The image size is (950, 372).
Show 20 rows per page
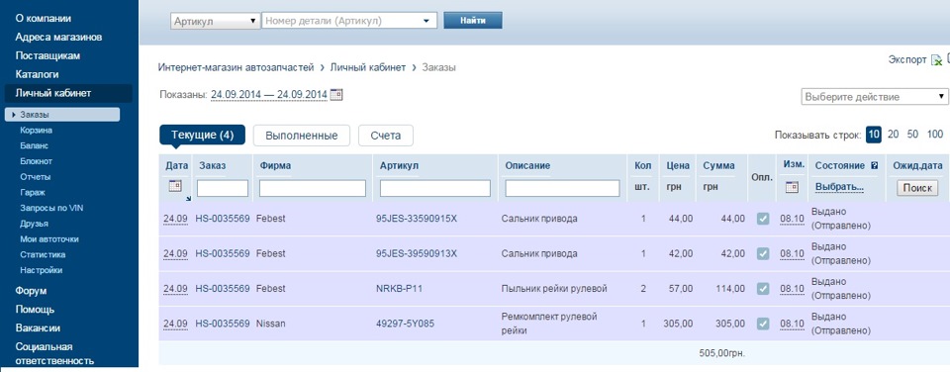(x=893, y=135)
